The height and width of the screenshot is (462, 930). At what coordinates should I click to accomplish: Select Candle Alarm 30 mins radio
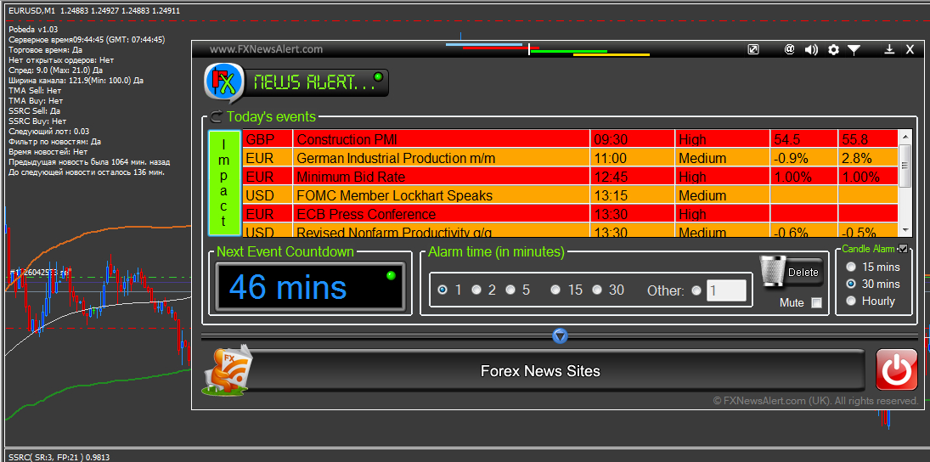(x=851, y=284)
